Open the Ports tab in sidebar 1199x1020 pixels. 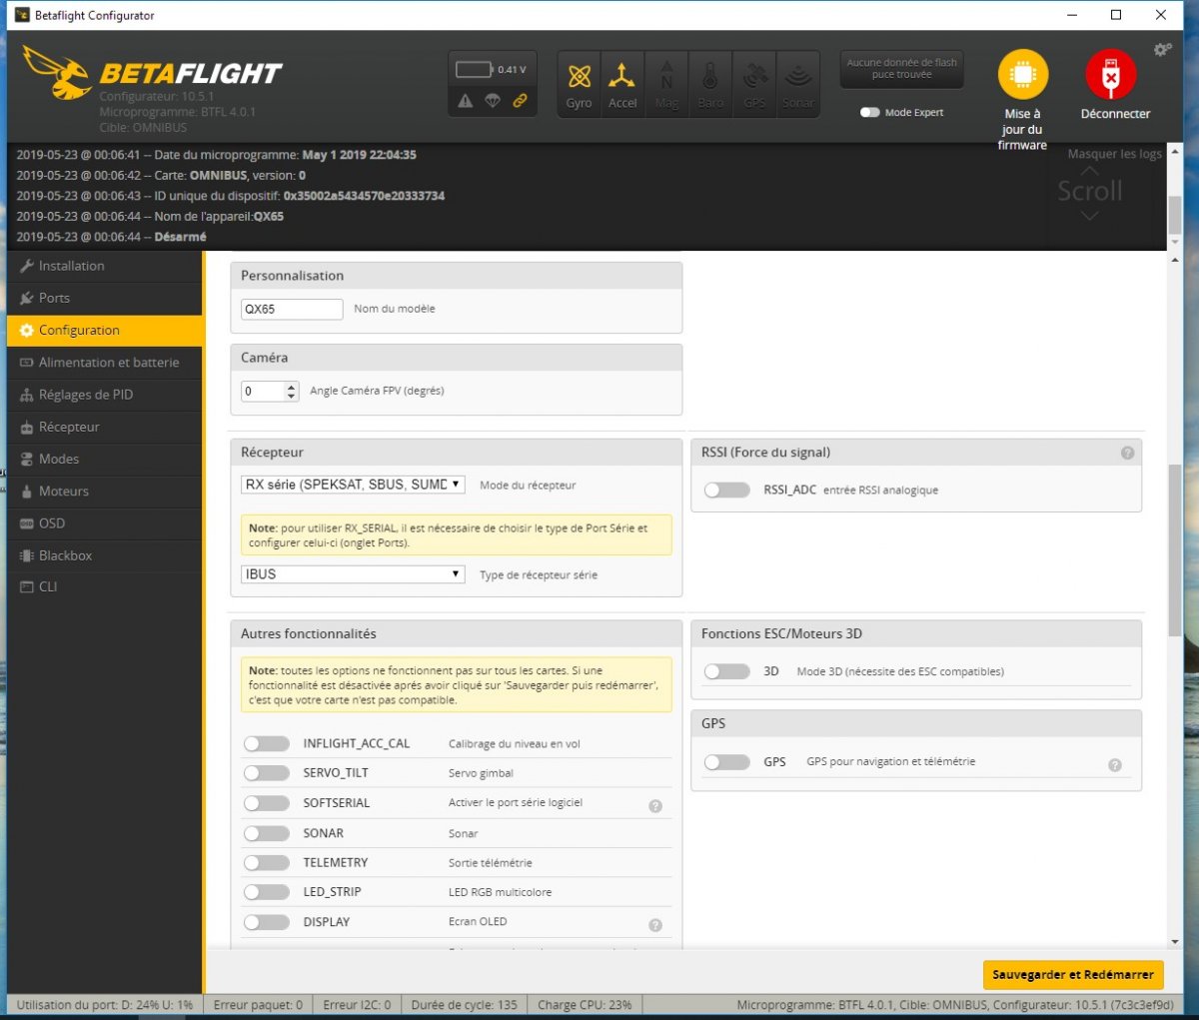click(x=54, y=298)
